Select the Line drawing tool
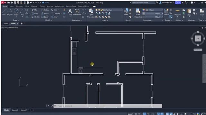206x115 pixels. tap(4, 12)
